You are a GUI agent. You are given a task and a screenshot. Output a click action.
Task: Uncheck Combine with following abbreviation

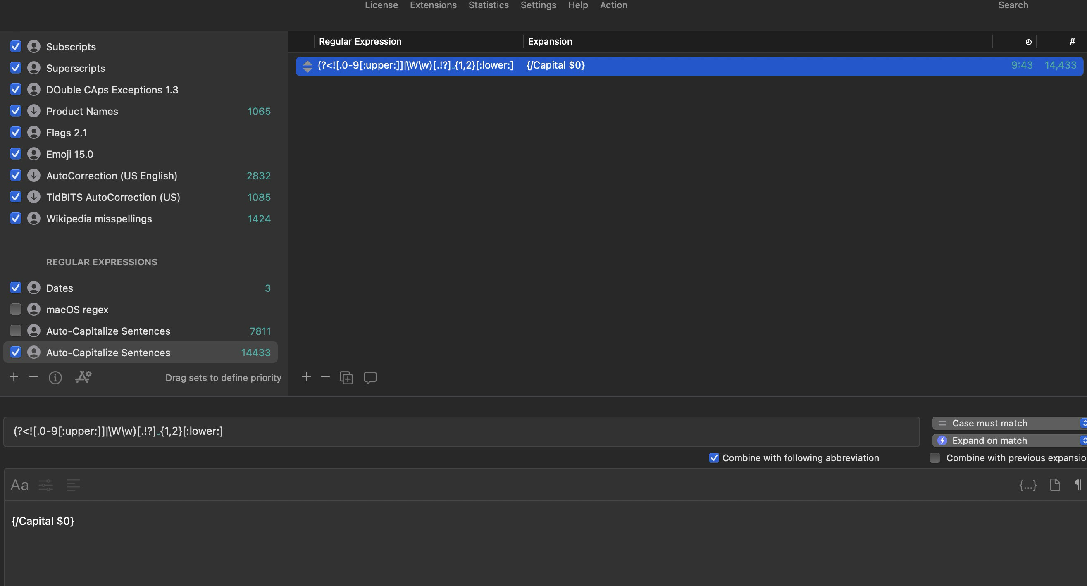[714, 458]
